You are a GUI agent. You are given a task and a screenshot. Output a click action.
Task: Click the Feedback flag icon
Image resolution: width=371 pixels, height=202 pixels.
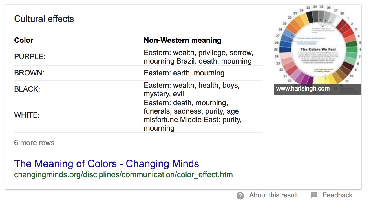tap(314, 195)
